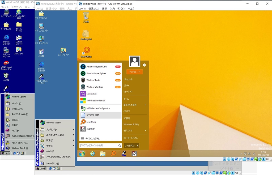Open the TMIDI icon on the Windows81 taskbar

124,153
